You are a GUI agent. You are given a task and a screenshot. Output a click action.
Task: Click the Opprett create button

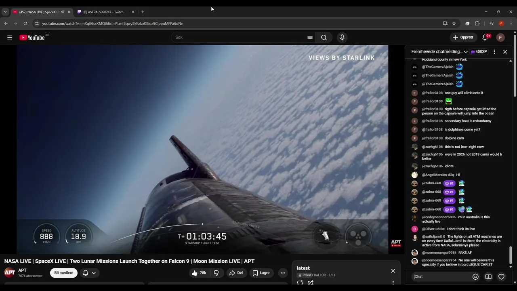pyautogui.click(x=463, y=38)
